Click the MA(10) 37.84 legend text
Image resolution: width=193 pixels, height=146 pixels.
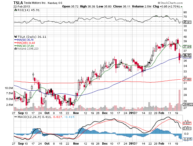pyautogui.click(x=25, y=46)
